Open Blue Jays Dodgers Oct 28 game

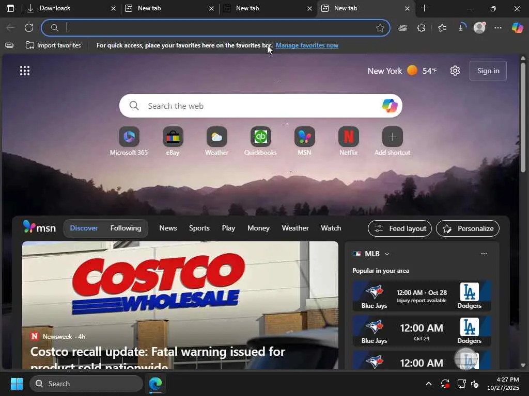tap(422, 296)
